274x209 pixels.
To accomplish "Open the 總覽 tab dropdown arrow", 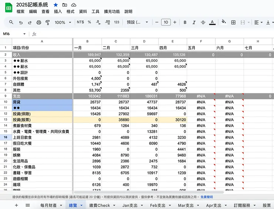I will [x=81, y=205].
